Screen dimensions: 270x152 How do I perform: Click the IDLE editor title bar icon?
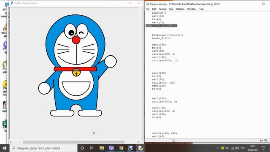pos(148,4)
